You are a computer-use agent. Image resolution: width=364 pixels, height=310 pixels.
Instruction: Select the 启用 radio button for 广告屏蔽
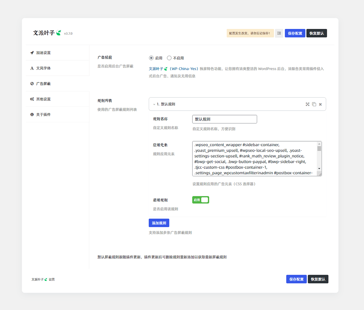pyautogui.click(x=151, y=58)
